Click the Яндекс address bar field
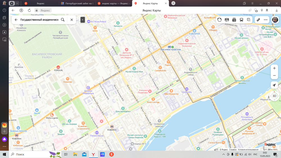 (45, 10)
